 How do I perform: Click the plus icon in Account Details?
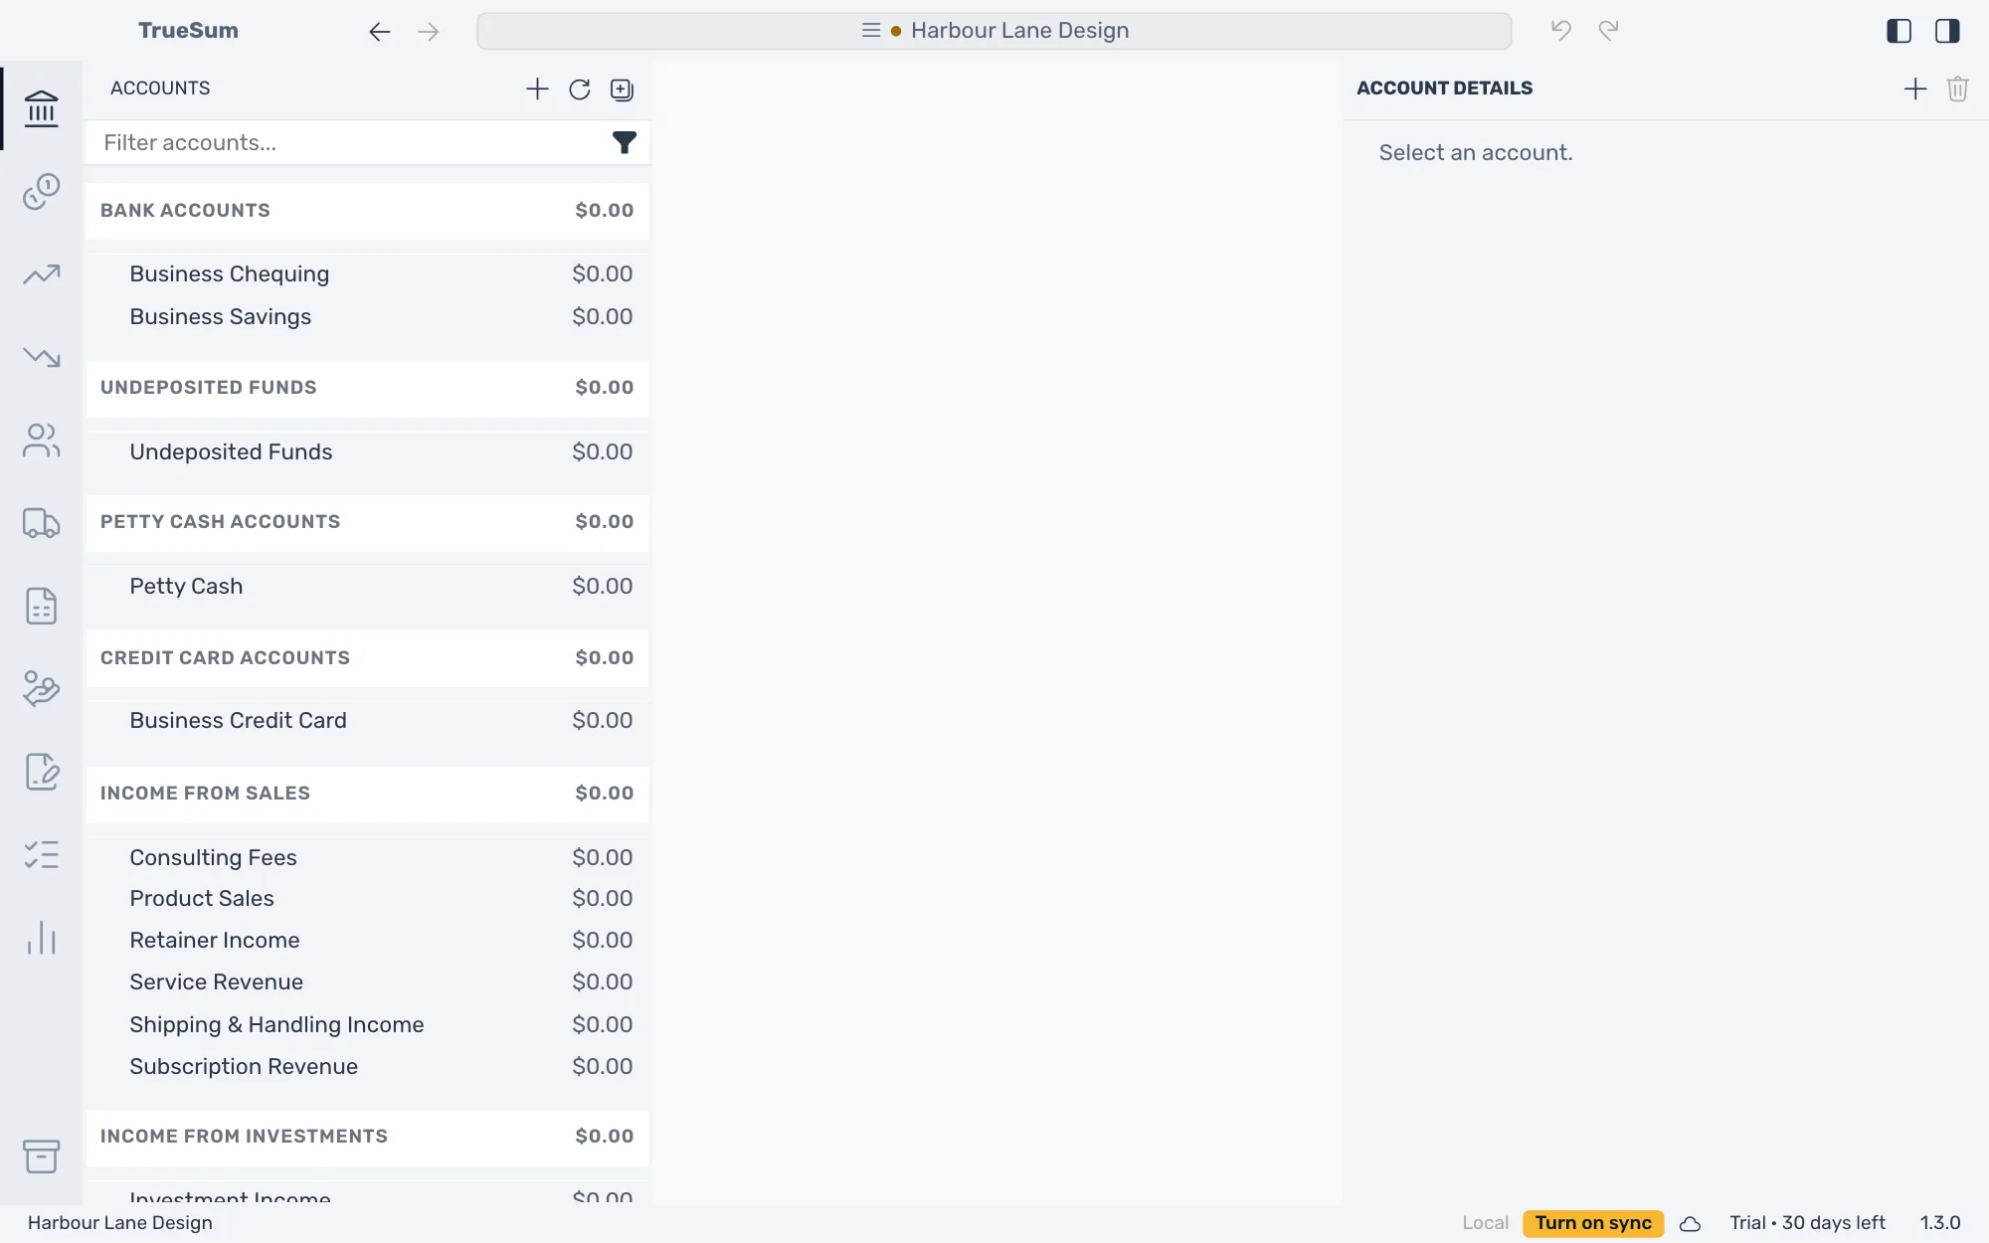pyautogui.click(x=1914, y=89)
